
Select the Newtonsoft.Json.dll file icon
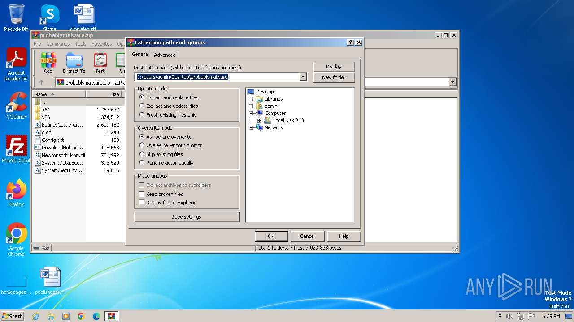coord(38,155)
